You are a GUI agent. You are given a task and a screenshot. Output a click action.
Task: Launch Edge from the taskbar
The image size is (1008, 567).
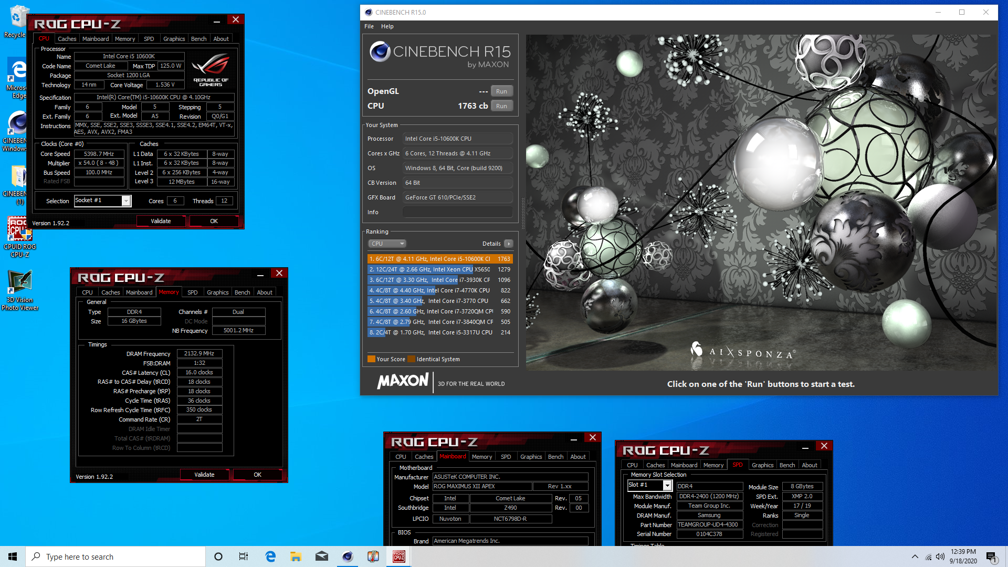tap(270, 556)
